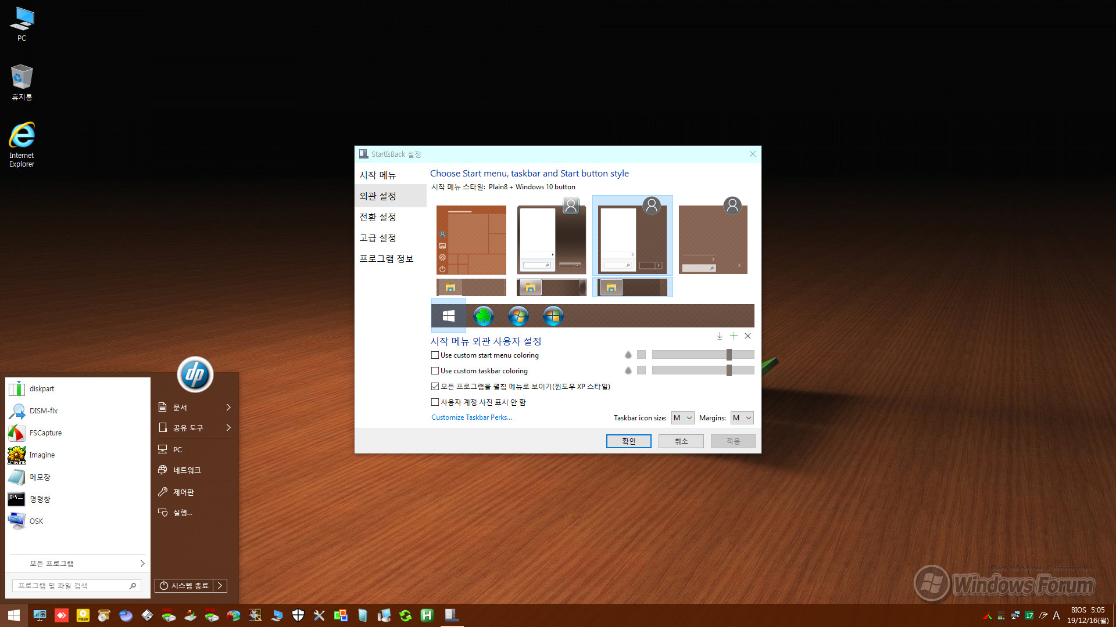Open diskpart from the Start menu list
Viewport: 1116px width, 627px height.
click(78, 389)
